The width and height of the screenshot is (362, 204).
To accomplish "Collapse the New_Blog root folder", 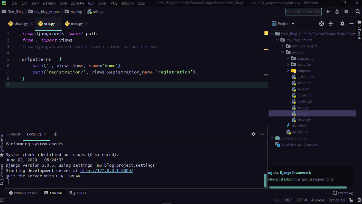I will [272, 34].
